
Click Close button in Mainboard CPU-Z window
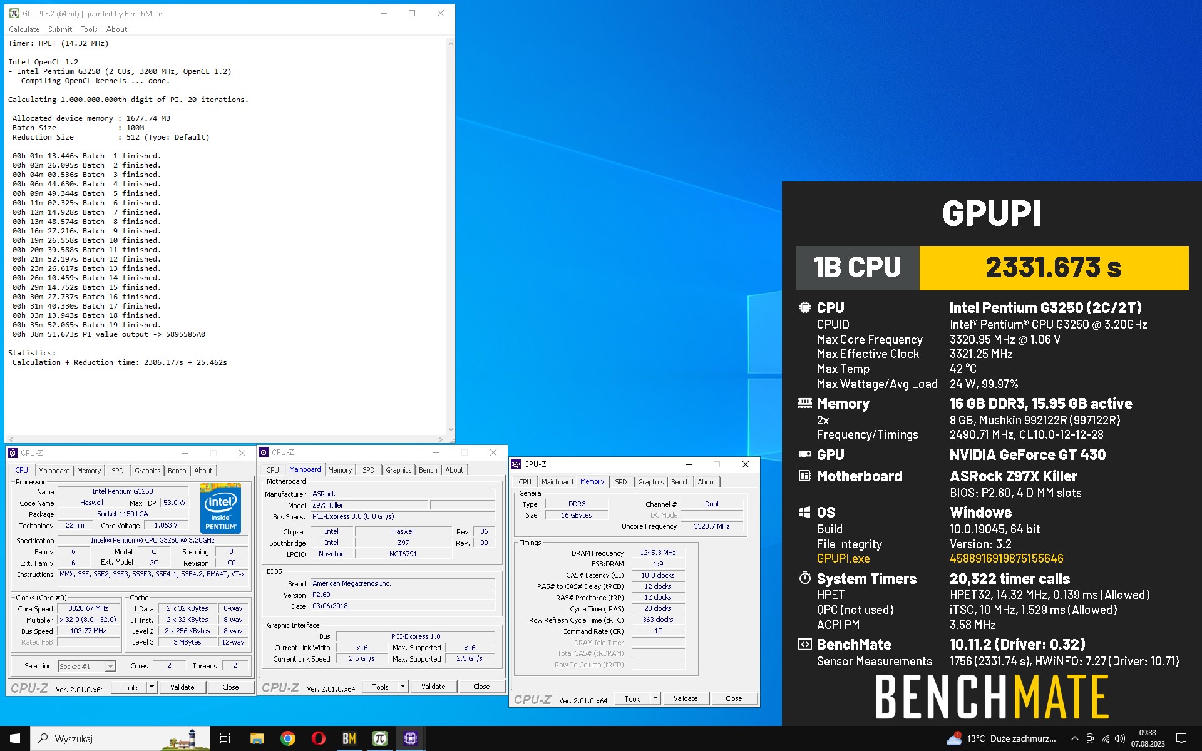(481, 687)
